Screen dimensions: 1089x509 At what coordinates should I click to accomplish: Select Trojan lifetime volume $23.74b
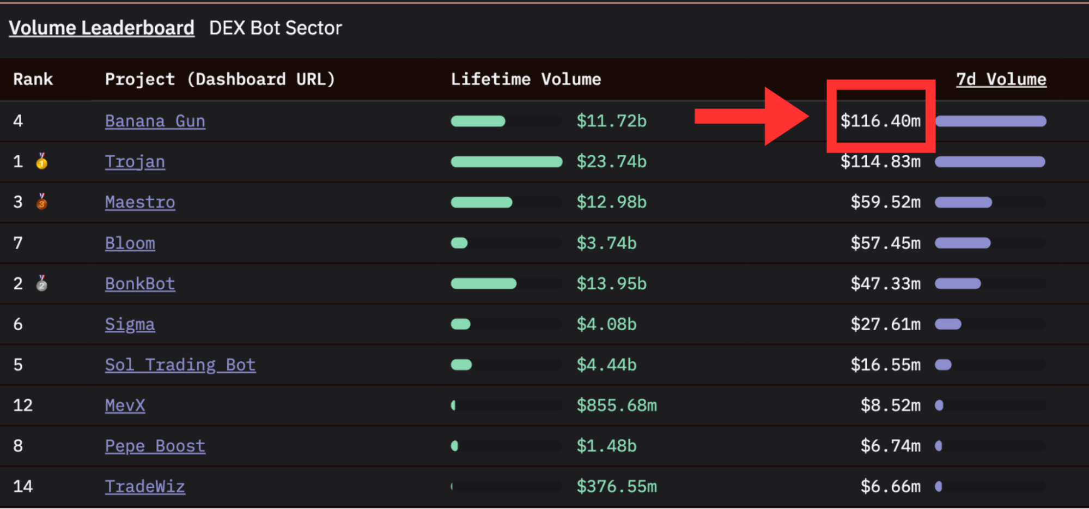(611, 161)
